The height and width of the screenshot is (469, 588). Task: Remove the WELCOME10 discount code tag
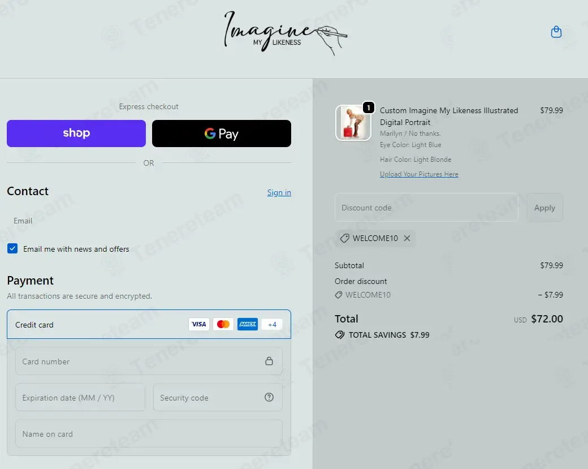pos(407,238)
